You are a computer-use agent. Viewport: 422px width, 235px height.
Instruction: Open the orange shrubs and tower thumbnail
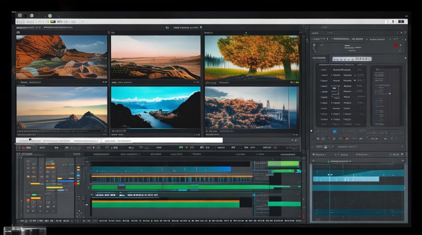pyautogui.click(x=252, y=107)
